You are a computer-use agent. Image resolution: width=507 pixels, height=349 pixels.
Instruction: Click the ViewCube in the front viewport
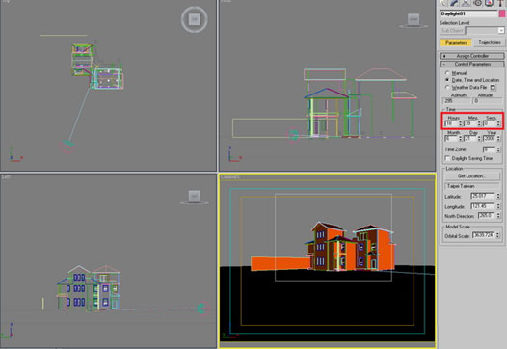(x=414, y=19)
